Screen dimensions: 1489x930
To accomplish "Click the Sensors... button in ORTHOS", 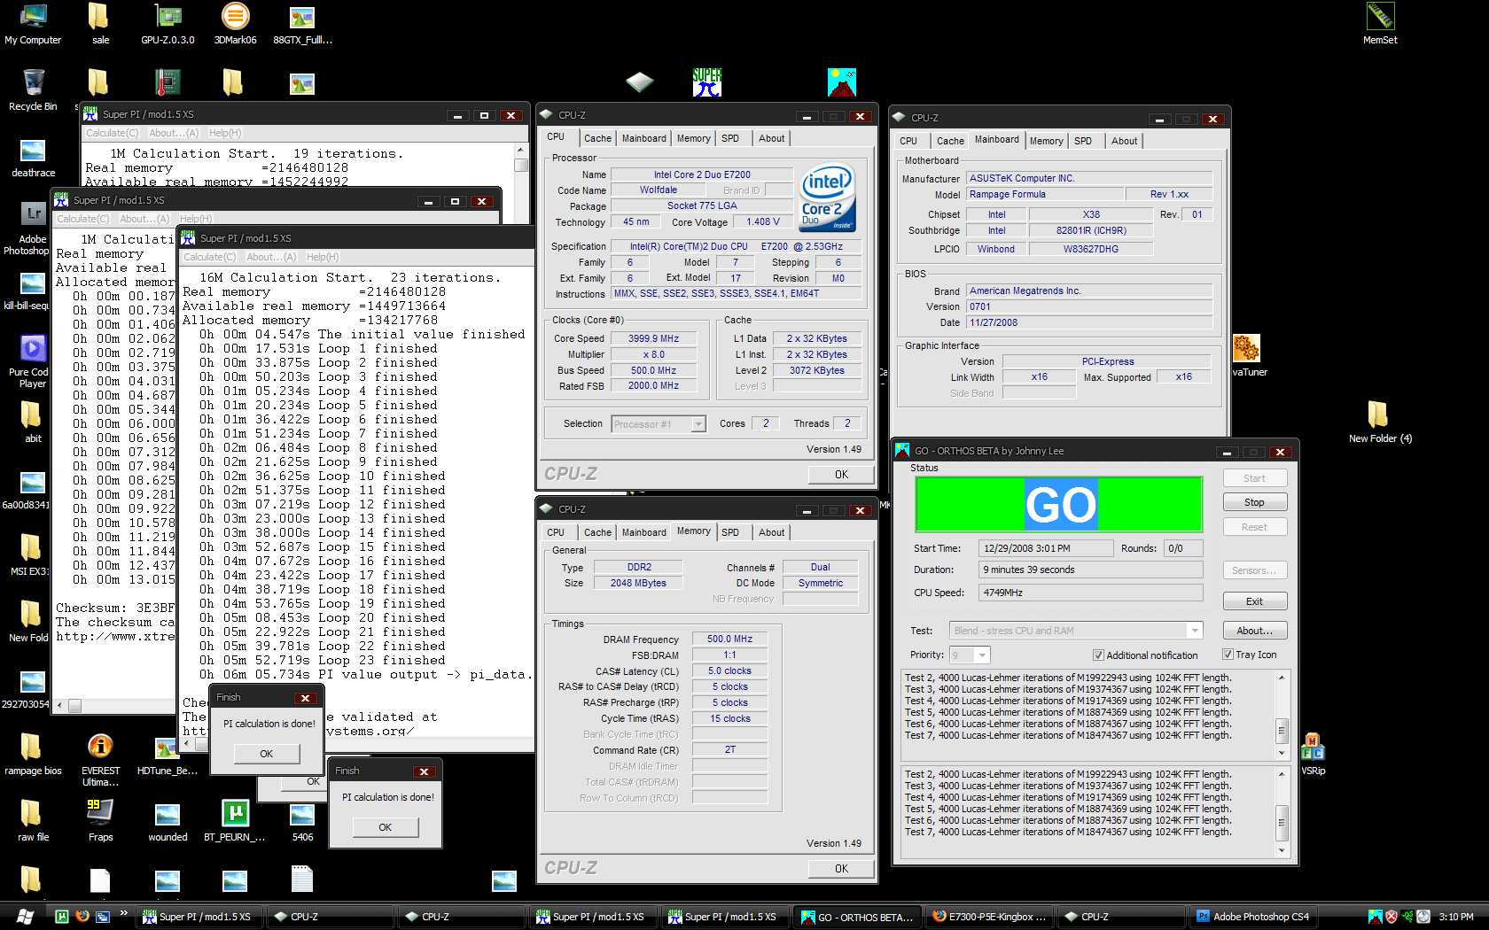I will point(1254,570).
